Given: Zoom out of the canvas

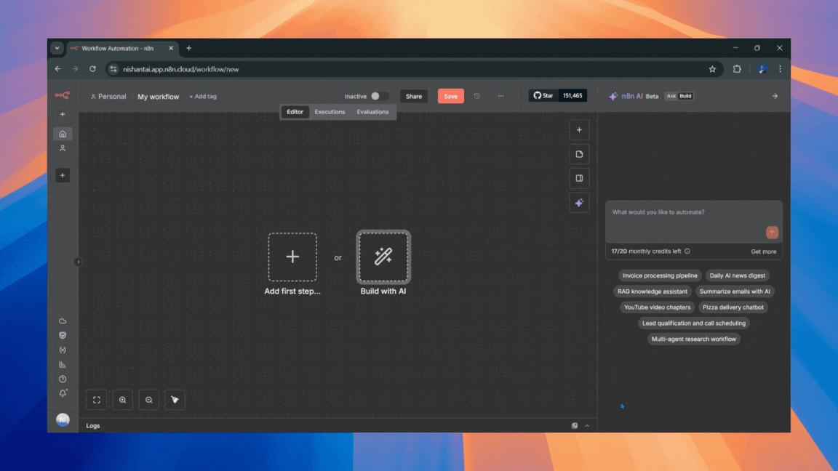Looking at the screenshot, I should pyautogui.click(x=148, y=399).
